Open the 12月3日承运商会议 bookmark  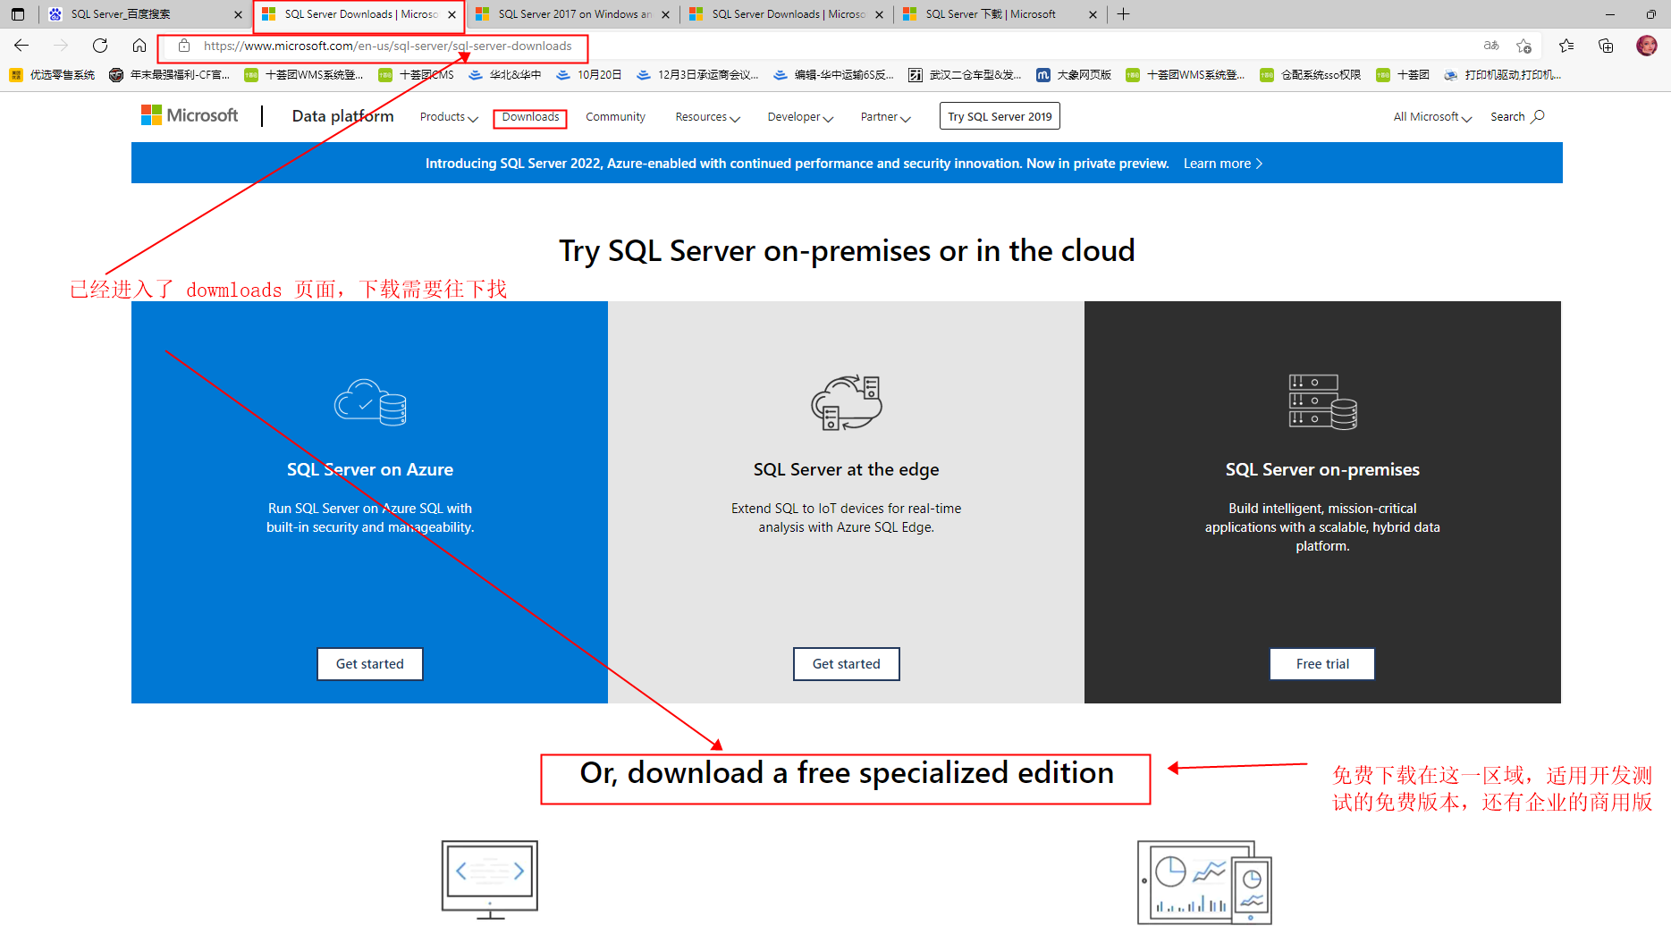[698, 75]
